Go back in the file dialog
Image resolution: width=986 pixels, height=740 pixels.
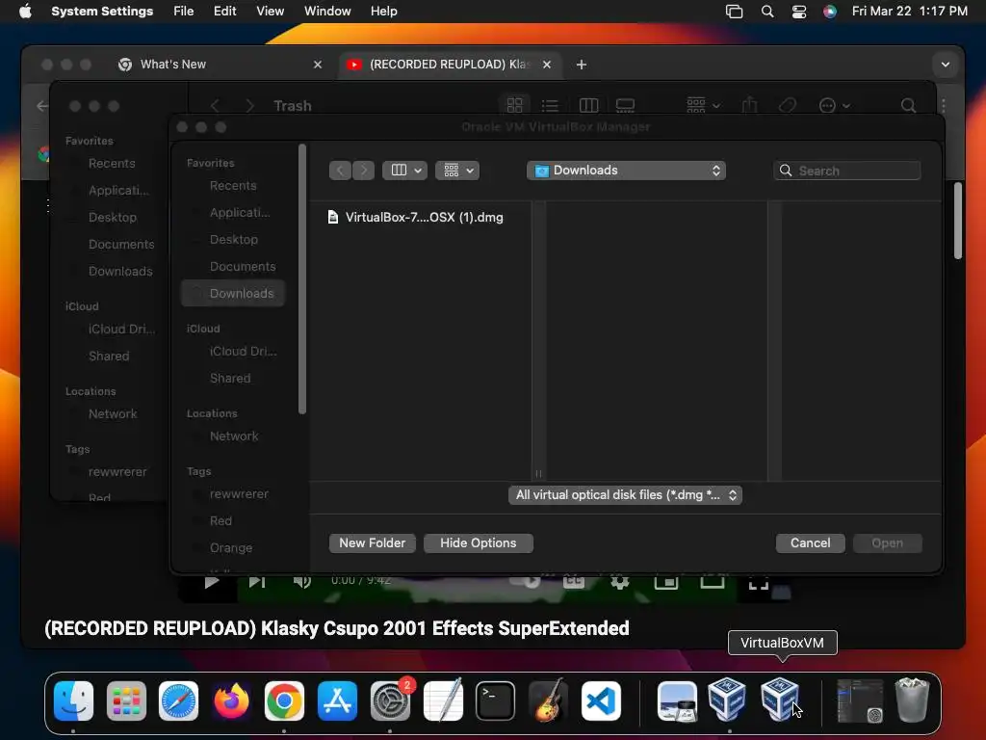click(x=340, y=171)
